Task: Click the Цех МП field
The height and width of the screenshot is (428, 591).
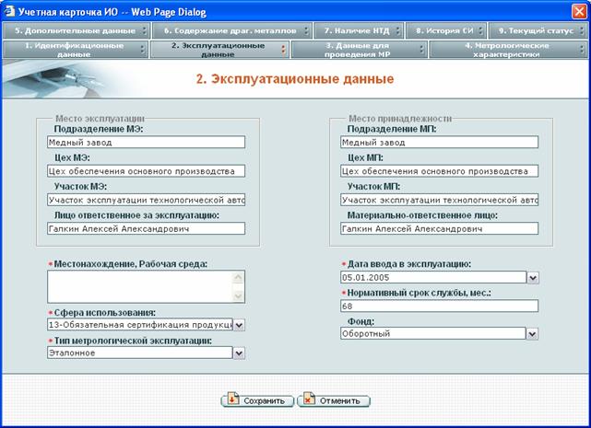Action: (x=439, y=171)
